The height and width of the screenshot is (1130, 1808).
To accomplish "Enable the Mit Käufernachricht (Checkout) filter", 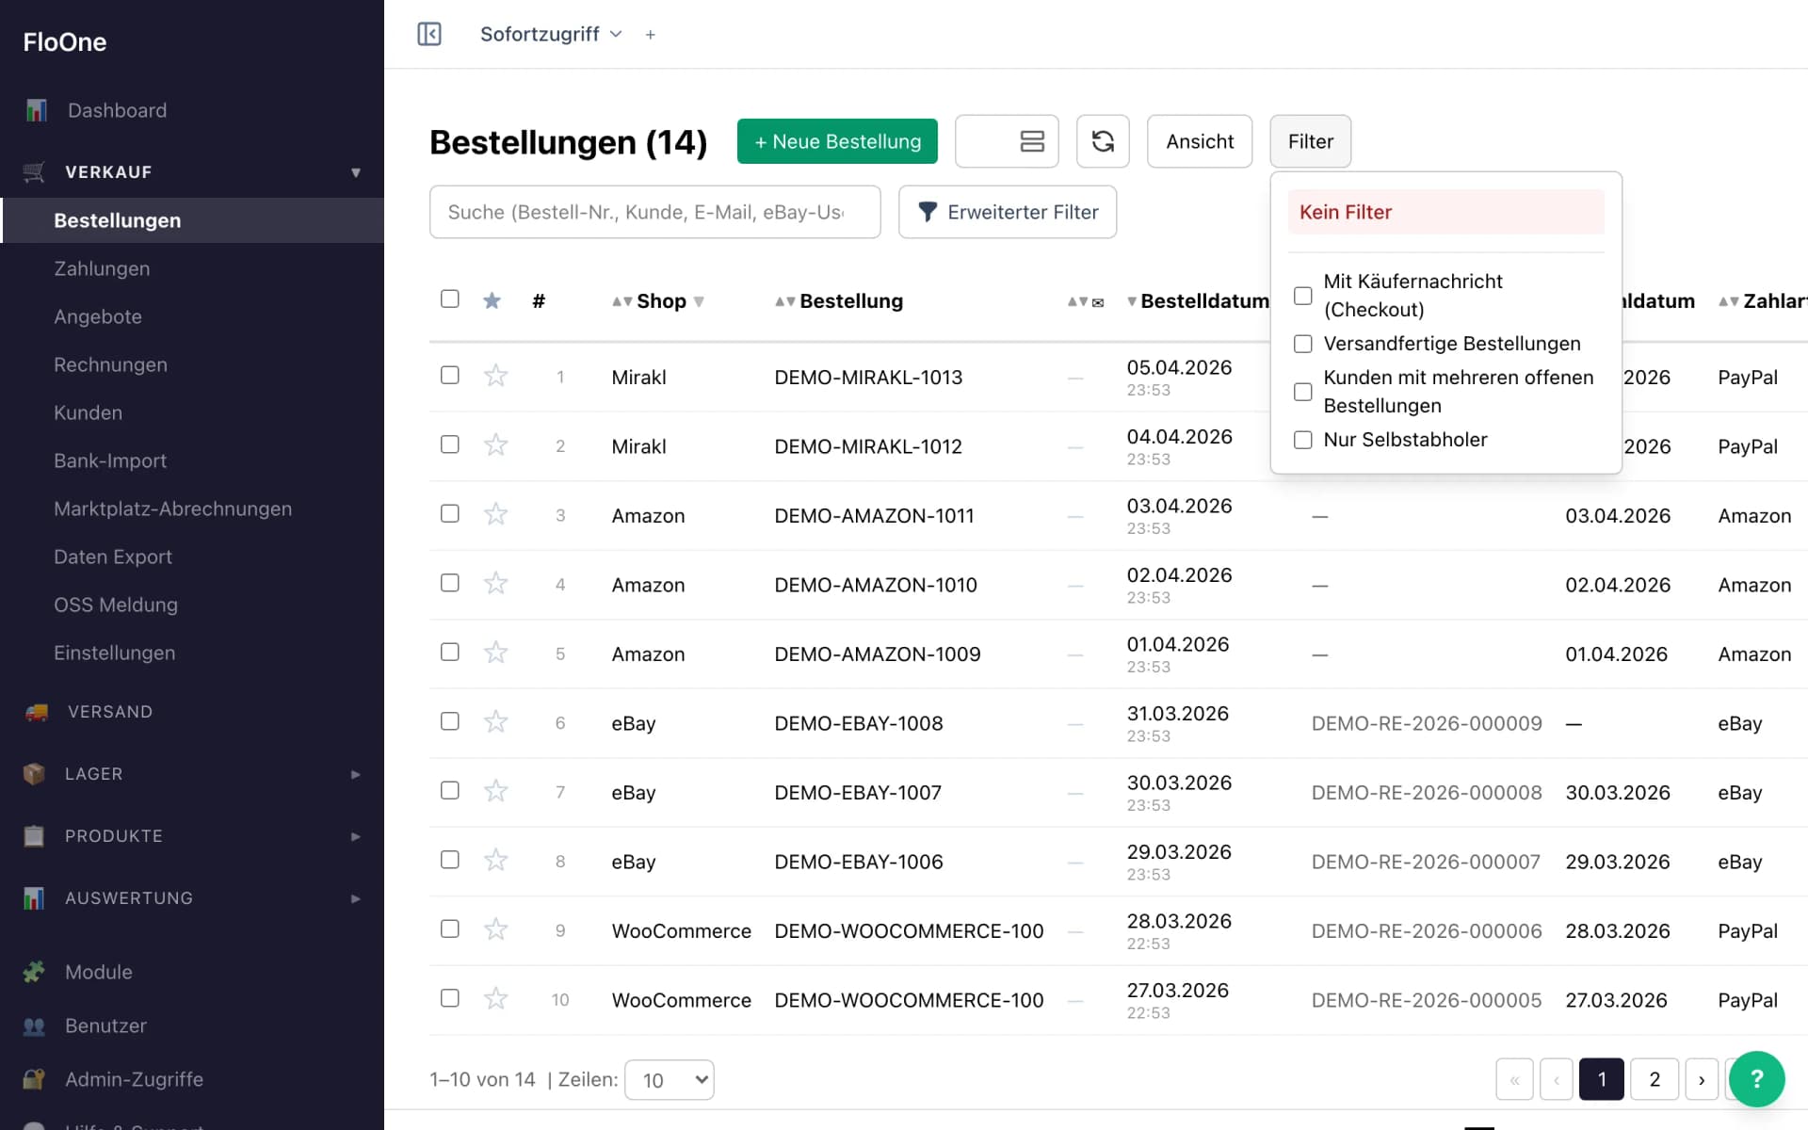I will [x=1303, y=296].
